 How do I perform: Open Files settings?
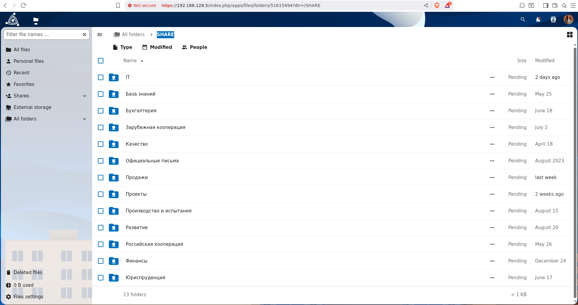coord(28,297)
